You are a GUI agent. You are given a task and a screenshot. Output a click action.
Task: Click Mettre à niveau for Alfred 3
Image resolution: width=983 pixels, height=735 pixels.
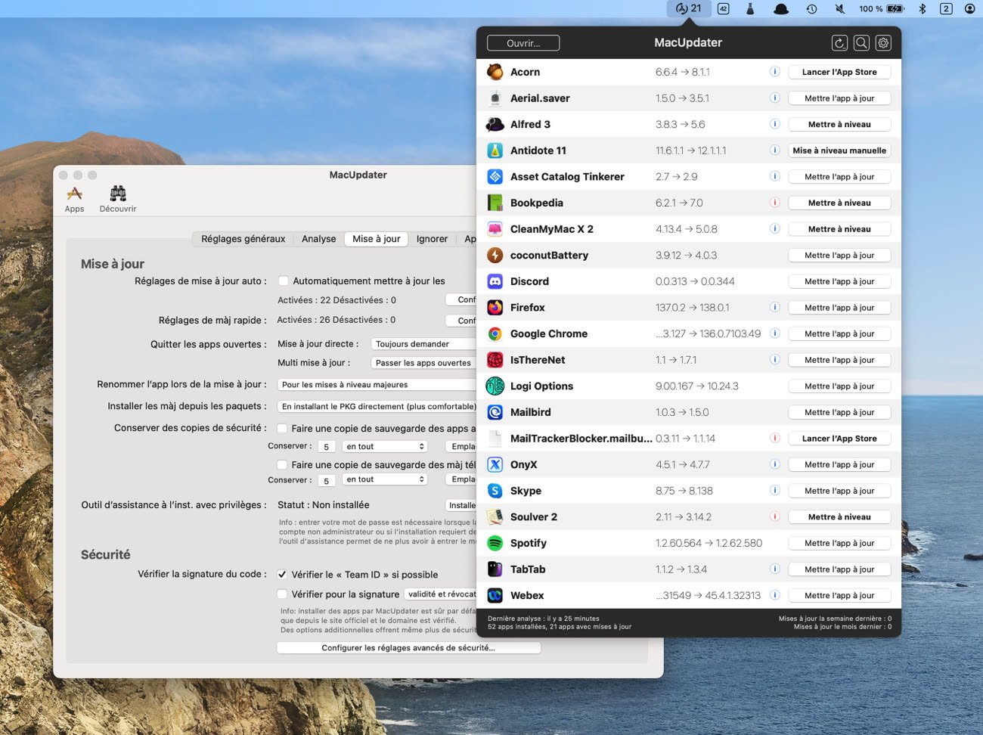[x=839, y=124]
